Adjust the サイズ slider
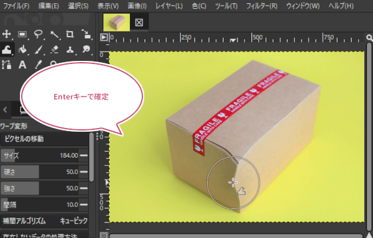The width and height of the screenshot is (373, 238). [x=39, y=155]
